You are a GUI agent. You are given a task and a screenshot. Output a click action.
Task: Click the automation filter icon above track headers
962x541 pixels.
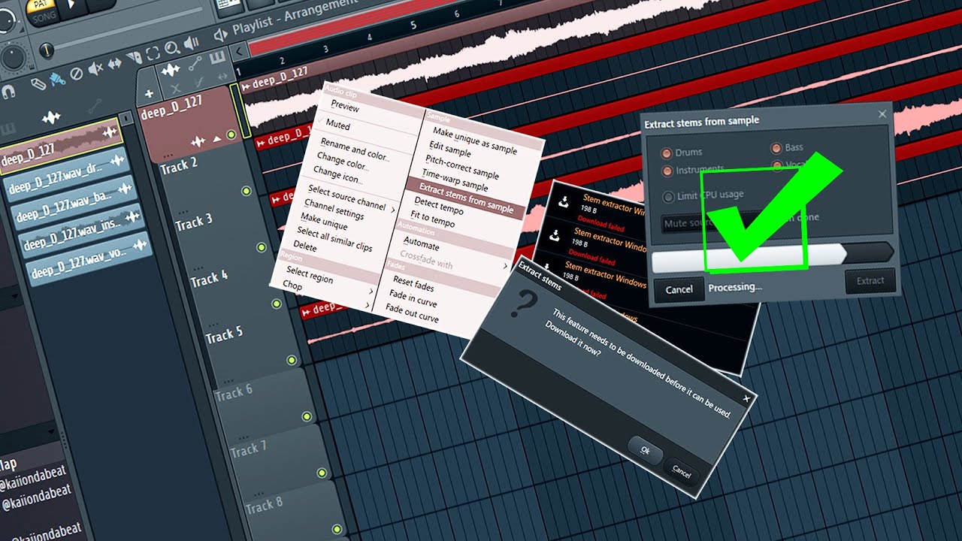point(195,63)
